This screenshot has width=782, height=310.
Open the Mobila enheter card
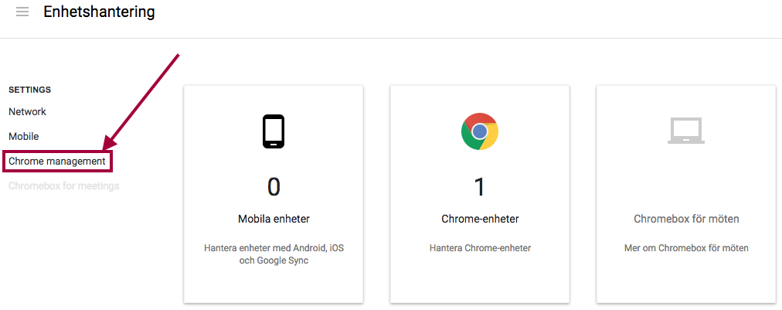pyautogui.click(x=274, y=194)
